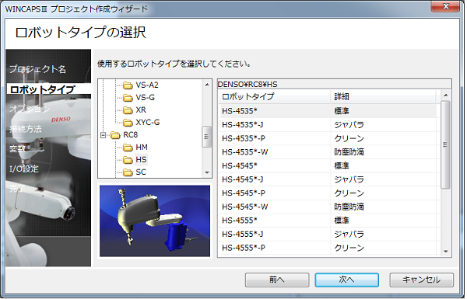The image size is (467, 299).
Task: Click the キャンセル button
Action: 422,280
